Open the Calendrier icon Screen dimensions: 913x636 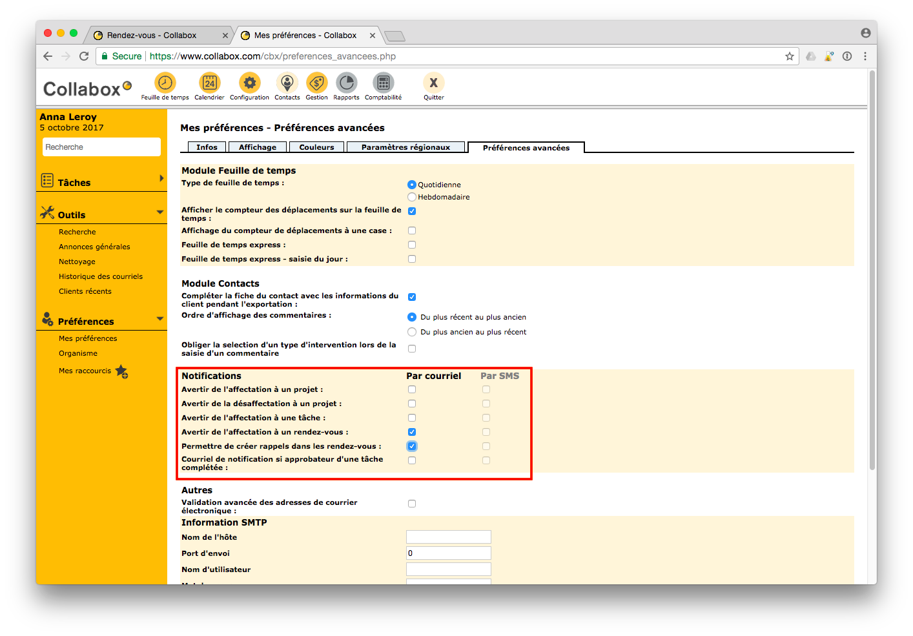(209, 83)
